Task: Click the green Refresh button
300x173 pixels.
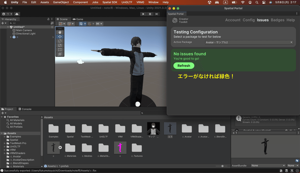Action: (x=184, y=66)
